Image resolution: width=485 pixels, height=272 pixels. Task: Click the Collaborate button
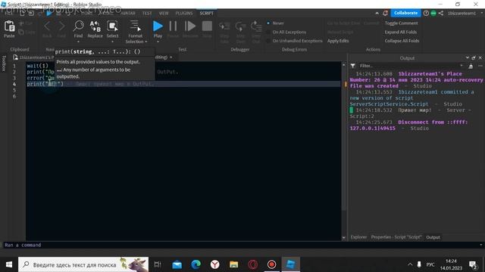point(405,13)
